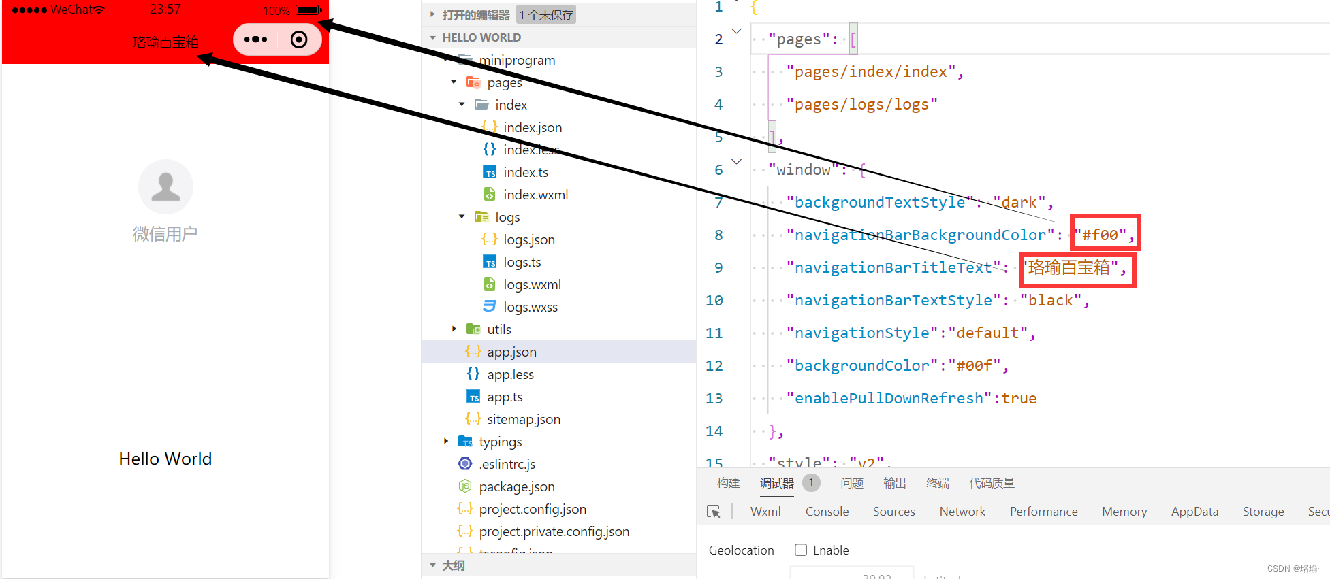This screenshot has width=1330, height=579.
Task: Click the Hello World text in simulator
Action: coord(165,459)
